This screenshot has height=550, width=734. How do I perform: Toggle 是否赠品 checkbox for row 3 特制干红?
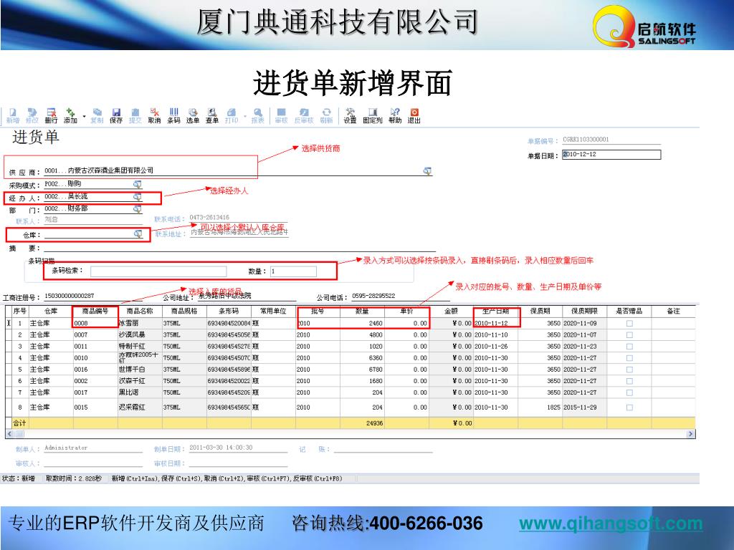(x=629, y=347)
